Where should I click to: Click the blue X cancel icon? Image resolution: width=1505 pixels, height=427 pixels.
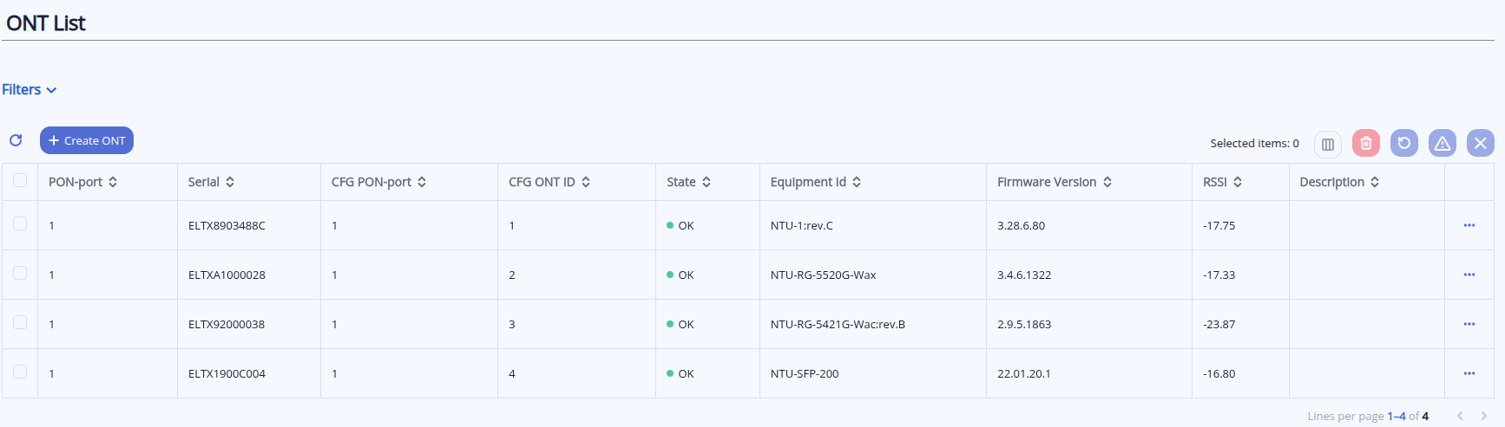[x=1480, y=143]
